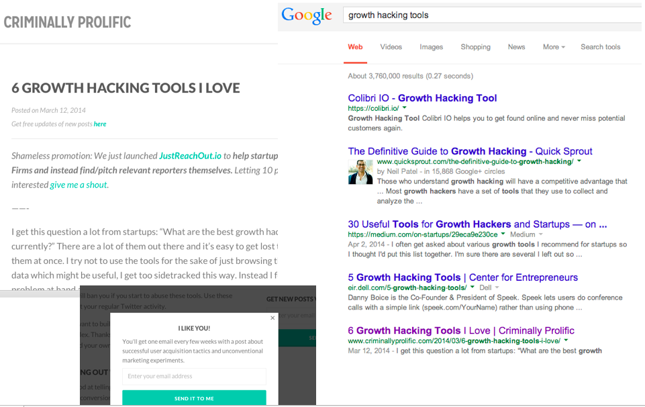Select the Web search tab
The width and height of the screenshot is (645, 407).
[356, 47]
